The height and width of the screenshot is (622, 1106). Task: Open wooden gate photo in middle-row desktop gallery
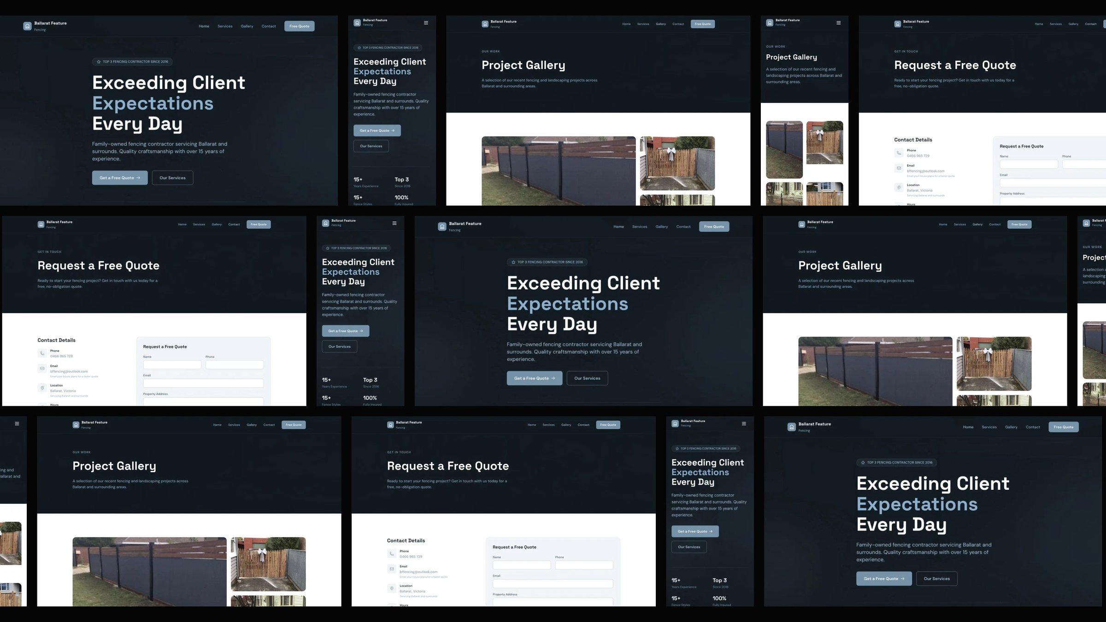coord(994,364)
